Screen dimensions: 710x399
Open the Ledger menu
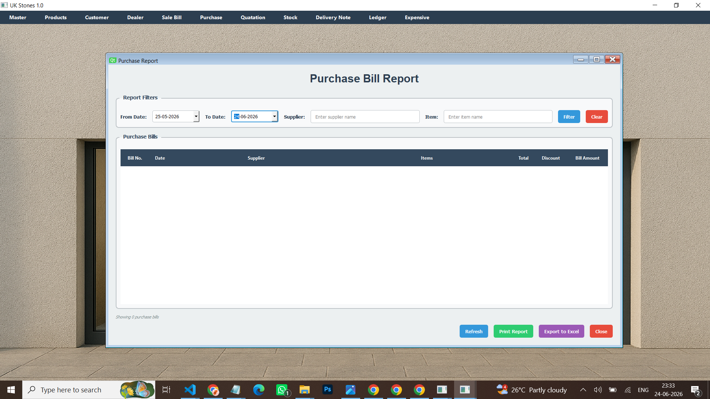[x=378, y=17]
